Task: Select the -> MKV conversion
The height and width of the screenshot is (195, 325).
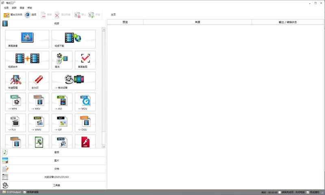Action: point(39,102)
